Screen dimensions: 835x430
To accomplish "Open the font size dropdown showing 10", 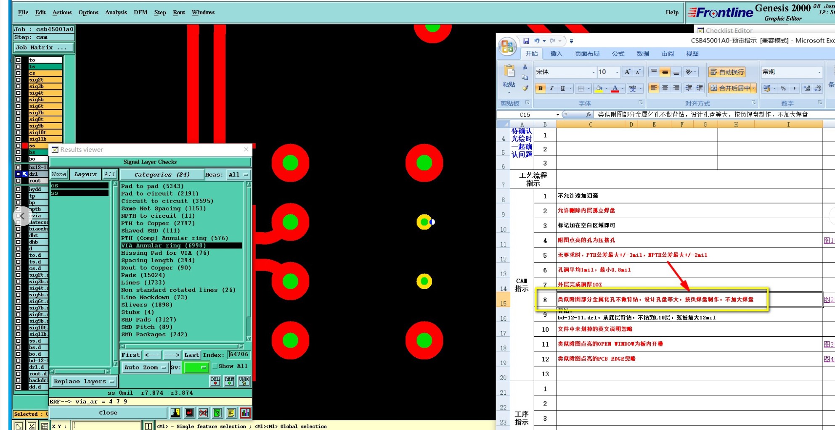I will click(x=617, y=72).
